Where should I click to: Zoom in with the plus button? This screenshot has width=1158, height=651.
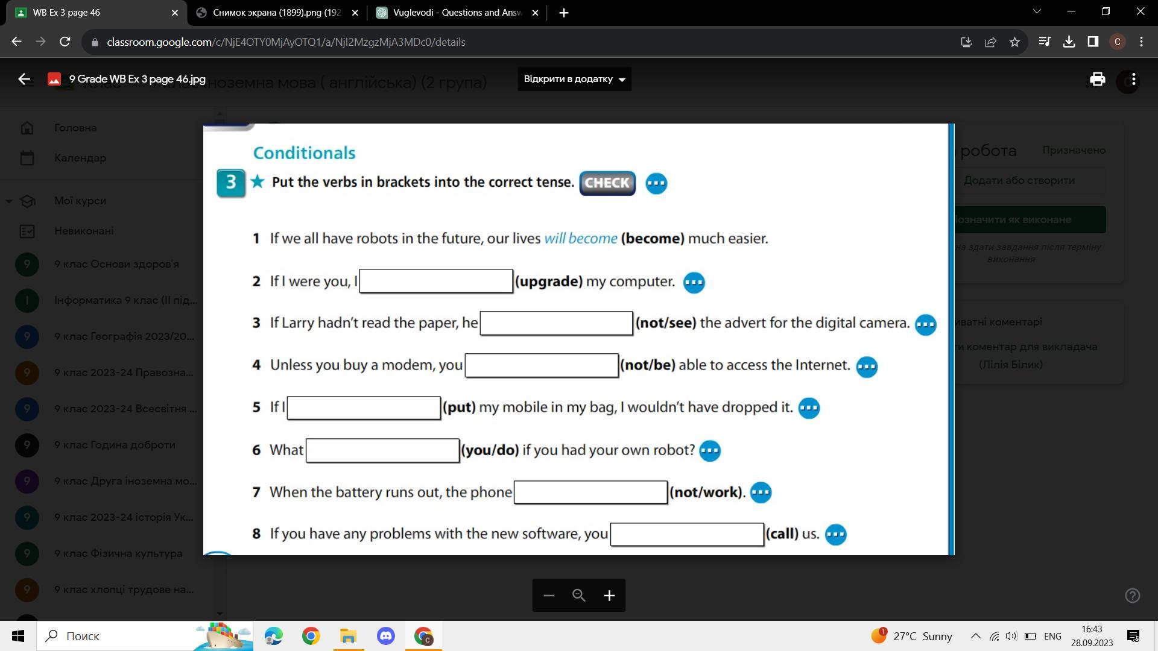click(609, 596)
